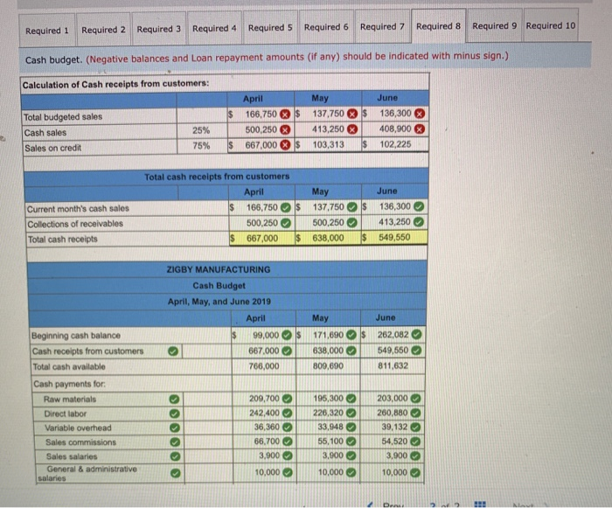
Task: Click green check beside April sales commissions 66,700
Action: coord(288,442)
